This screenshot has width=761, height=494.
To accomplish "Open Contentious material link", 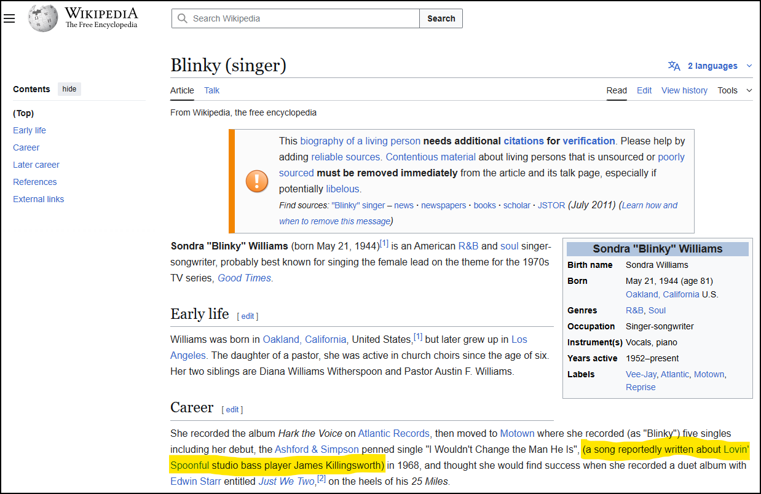I will coord(431,157).
